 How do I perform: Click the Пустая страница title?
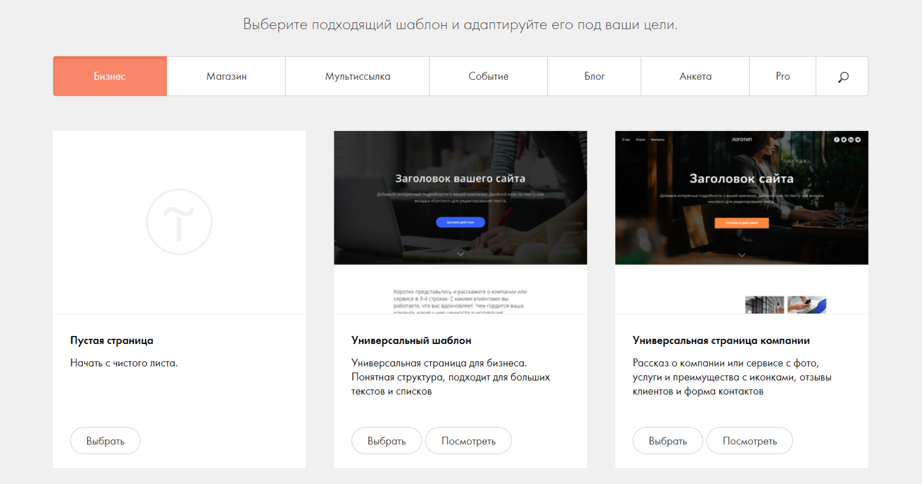[x=112, y=341]
